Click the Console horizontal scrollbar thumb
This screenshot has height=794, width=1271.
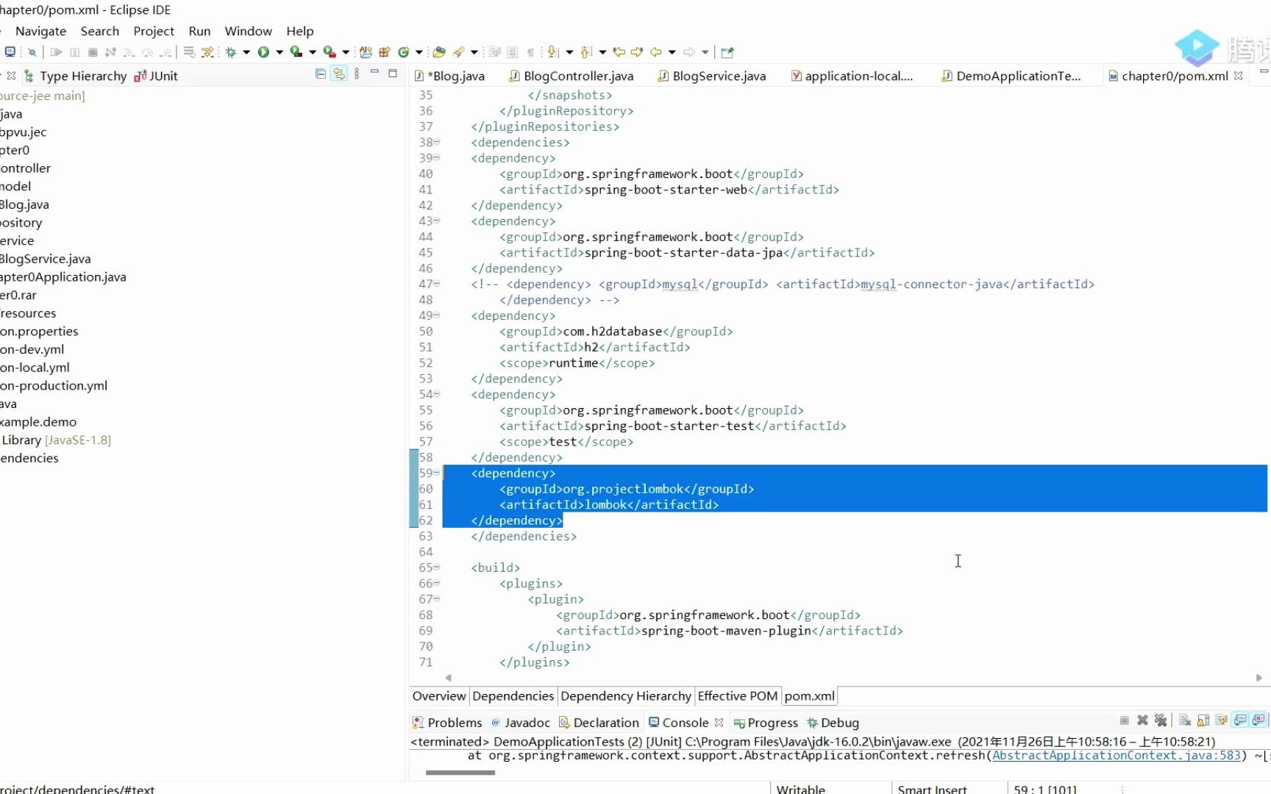click(x=460, y=773)
